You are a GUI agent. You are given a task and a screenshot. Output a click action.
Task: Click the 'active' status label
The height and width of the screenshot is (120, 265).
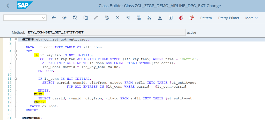[x=192, y=32]
